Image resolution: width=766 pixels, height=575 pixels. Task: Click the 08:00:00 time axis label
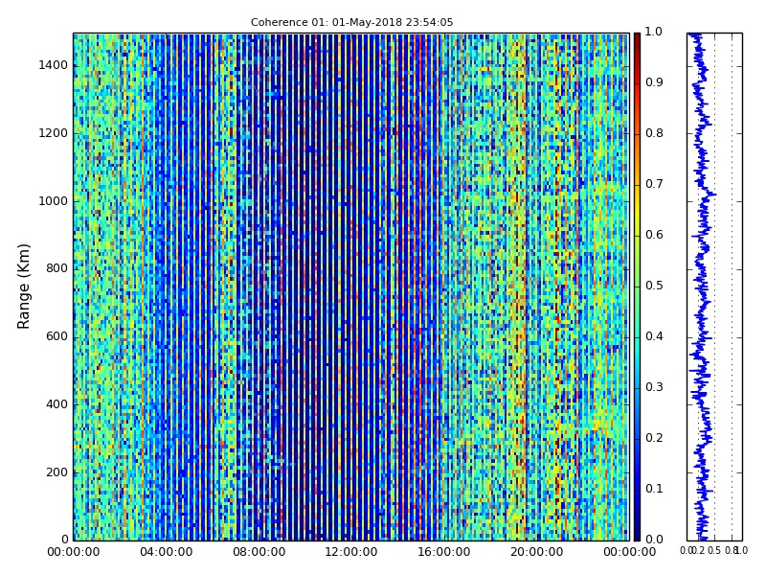coord(259,553)
